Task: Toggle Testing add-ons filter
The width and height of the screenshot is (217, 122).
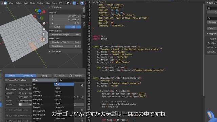Action: pos(44,76)
